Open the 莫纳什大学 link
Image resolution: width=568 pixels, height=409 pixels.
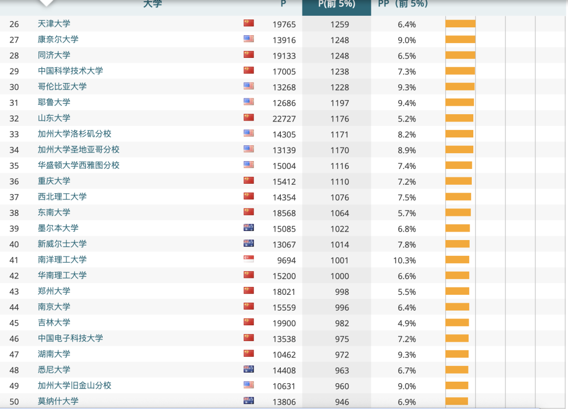pyautogui.click(x=58, y=401)
